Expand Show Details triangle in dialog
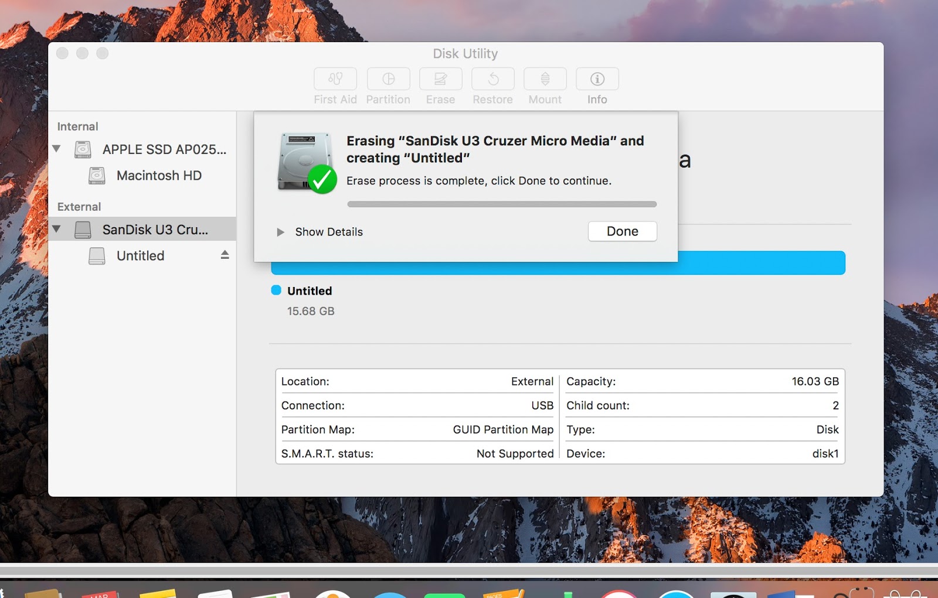 pos(280,232)
